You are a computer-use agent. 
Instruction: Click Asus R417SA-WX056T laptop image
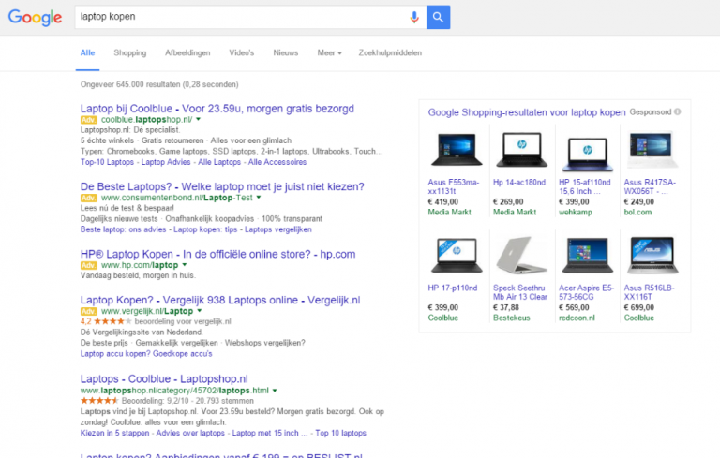pyautogui.click(x=652, y=150)
